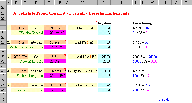
Task: Click the cell 'Zeit bei 1 km/h ?'
Action: [82, 28]
